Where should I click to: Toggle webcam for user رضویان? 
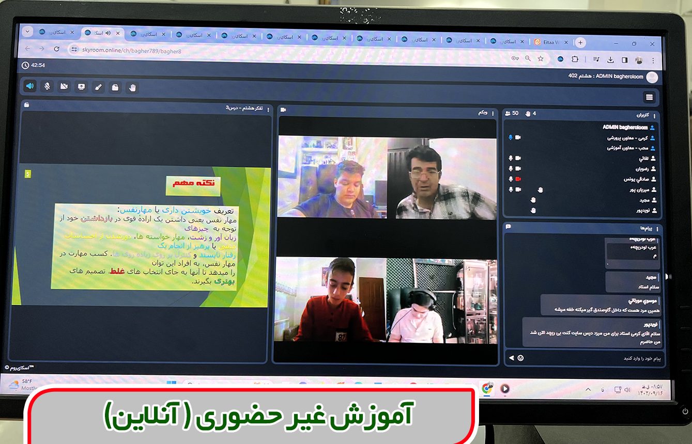click(x=518, y=168)
